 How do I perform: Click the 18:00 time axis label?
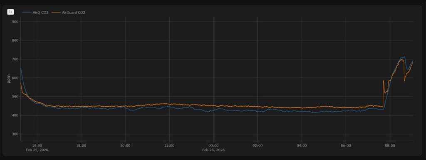[81, 145]
